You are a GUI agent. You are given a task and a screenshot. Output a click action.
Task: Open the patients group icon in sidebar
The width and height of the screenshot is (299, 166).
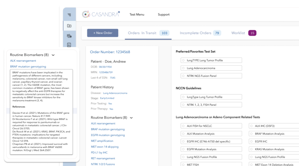coord(69,36)
